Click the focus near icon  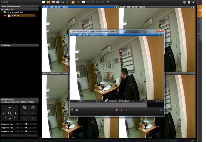pos(25,113)
